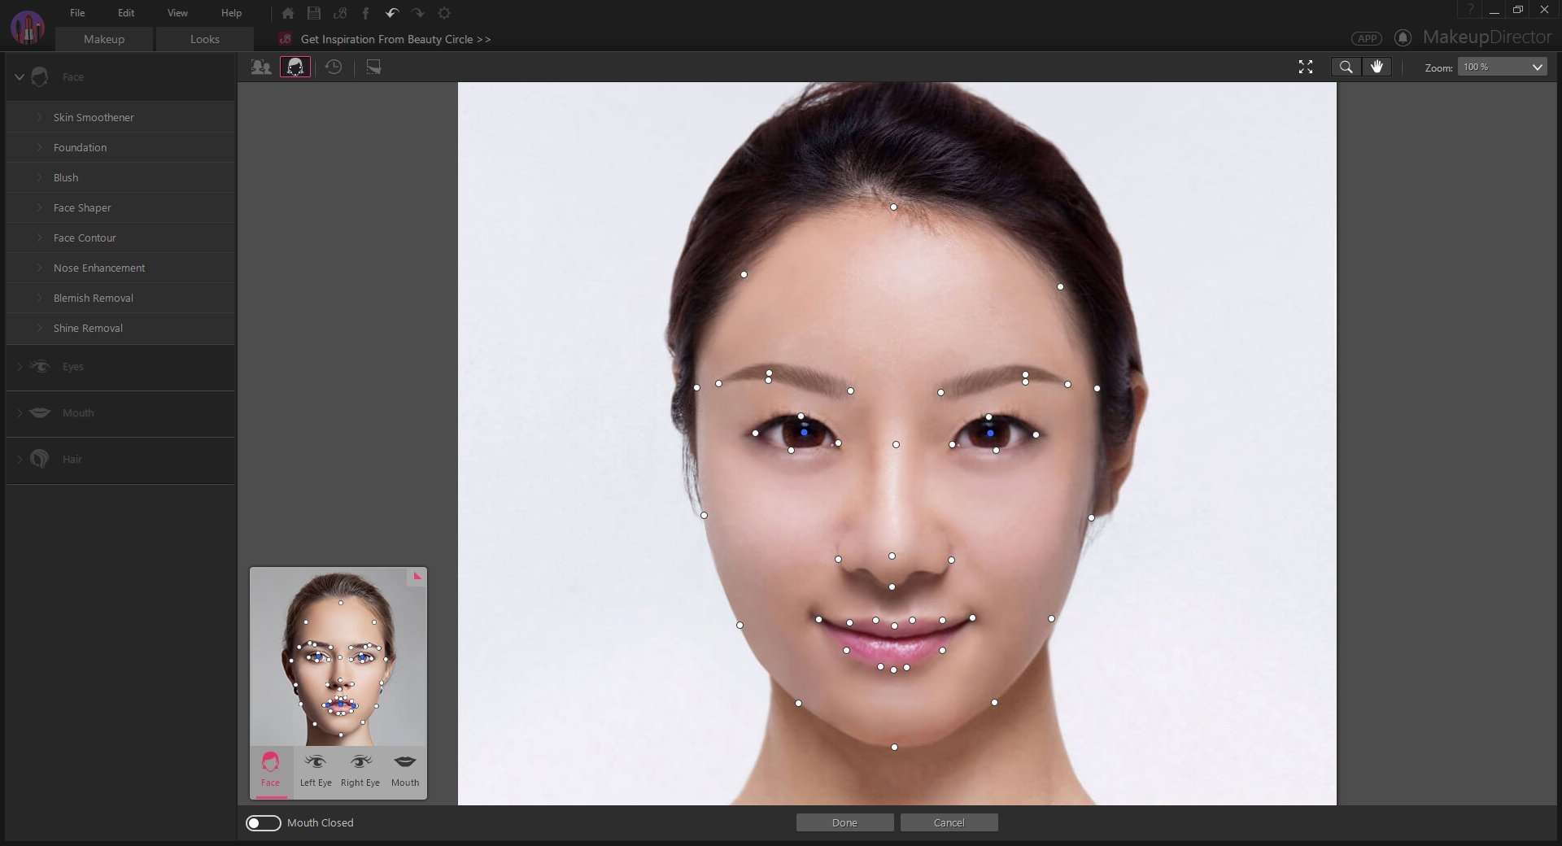Switch to the Mouth tab in the preview panel
This screenshot has width=1562, height=846.
pos(404,770)
